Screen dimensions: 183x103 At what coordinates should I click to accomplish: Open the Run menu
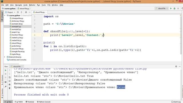point(38,5)
